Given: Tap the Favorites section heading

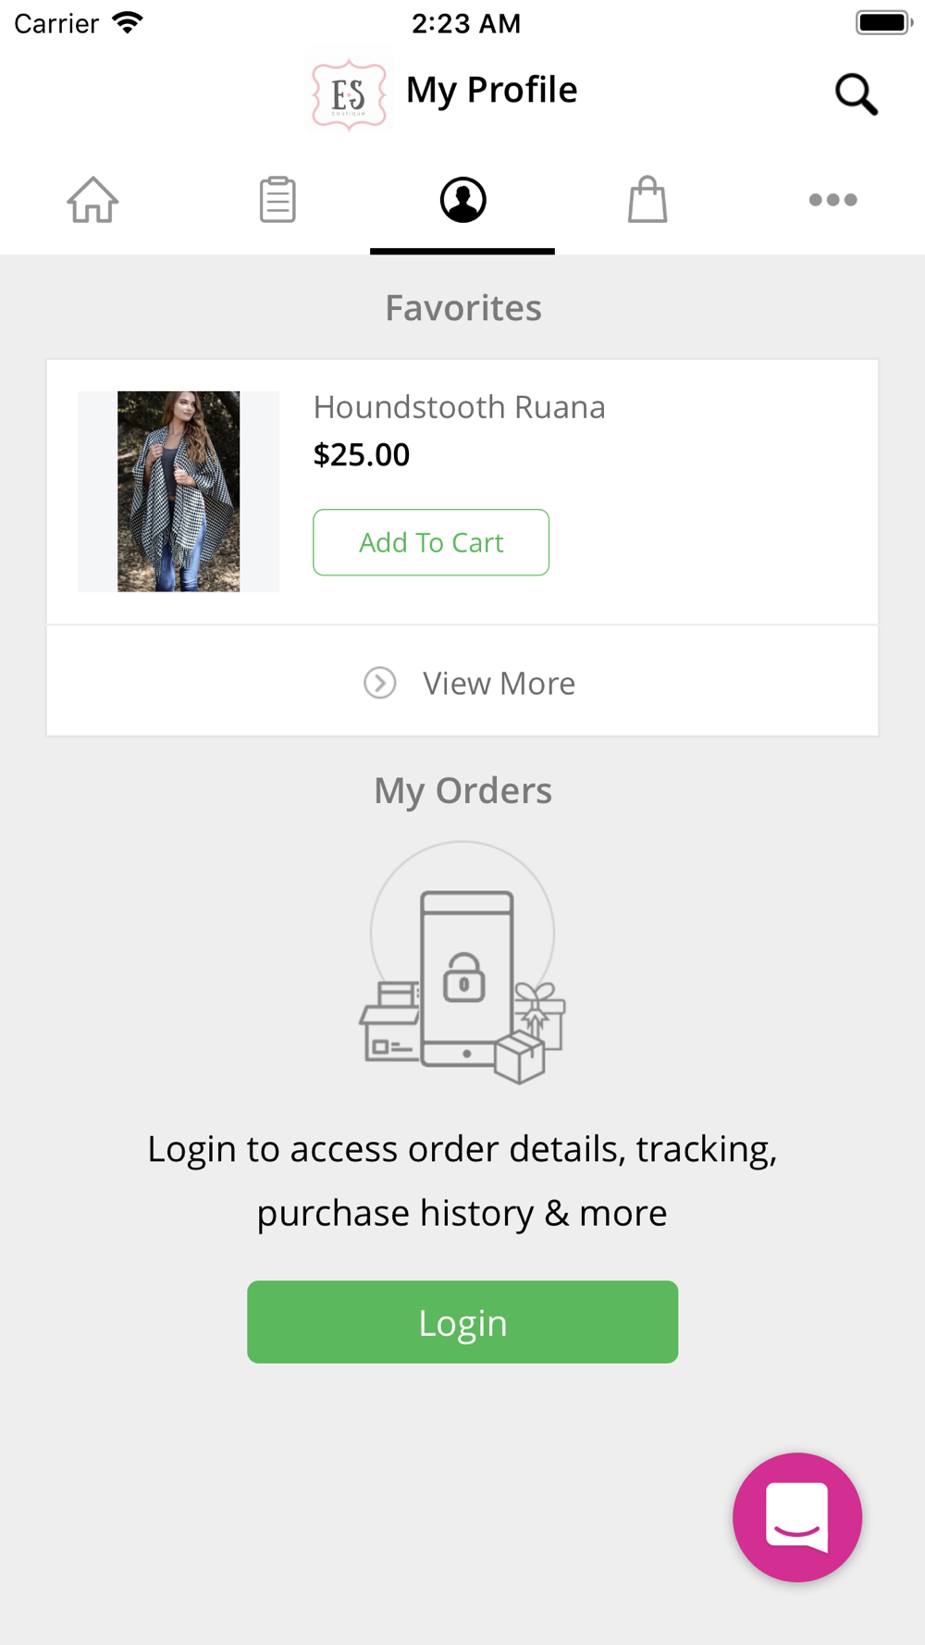Looking at the screenshot, I should 462,308.
